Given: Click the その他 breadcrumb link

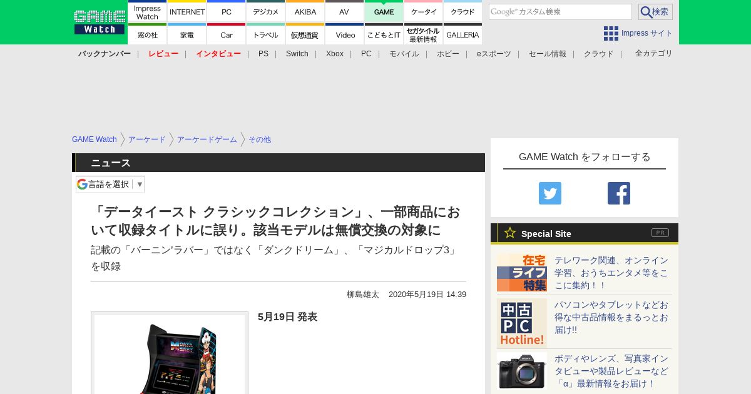Looking at the screenshot, I should click(260, 139).
